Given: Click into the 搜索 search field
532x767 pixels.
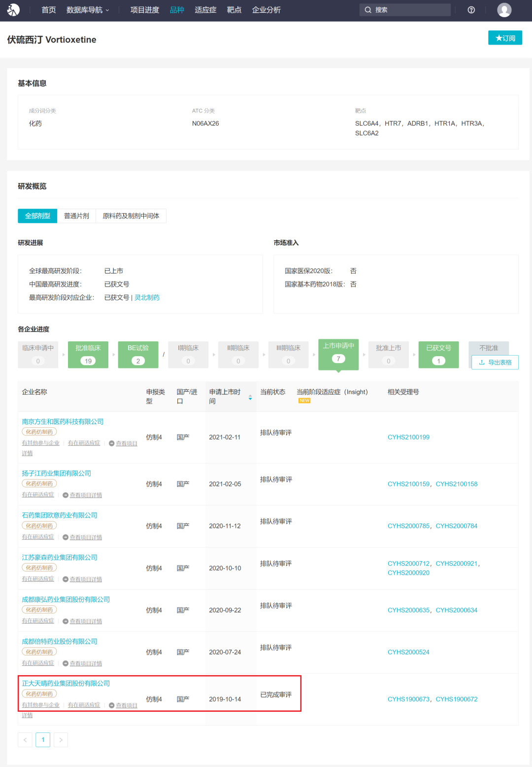Looking at the screenshot, I should 405,10.
